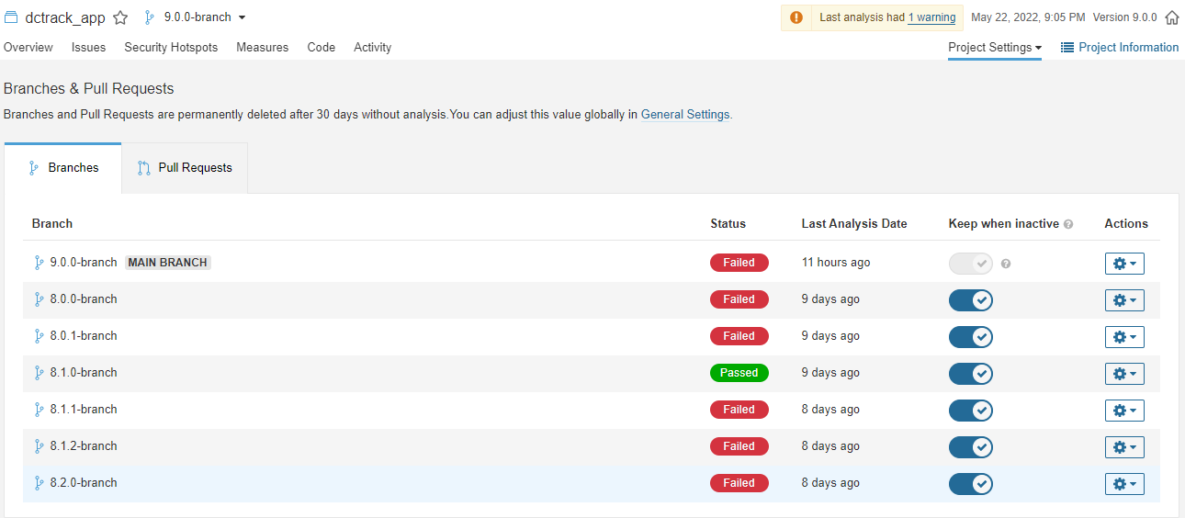Image resolution: width=1185 pixels, height=518 pixels.
Task: Disable keep when inactive for 8.1.1-branch
Action: coord(971,410)
